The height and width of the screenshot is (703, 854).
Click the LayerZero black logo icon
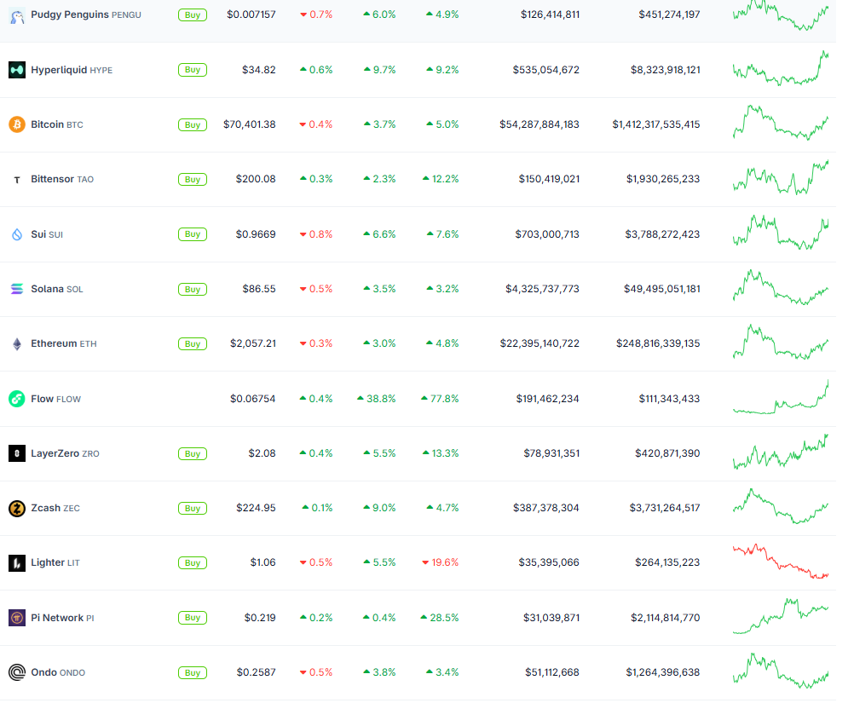17,453
